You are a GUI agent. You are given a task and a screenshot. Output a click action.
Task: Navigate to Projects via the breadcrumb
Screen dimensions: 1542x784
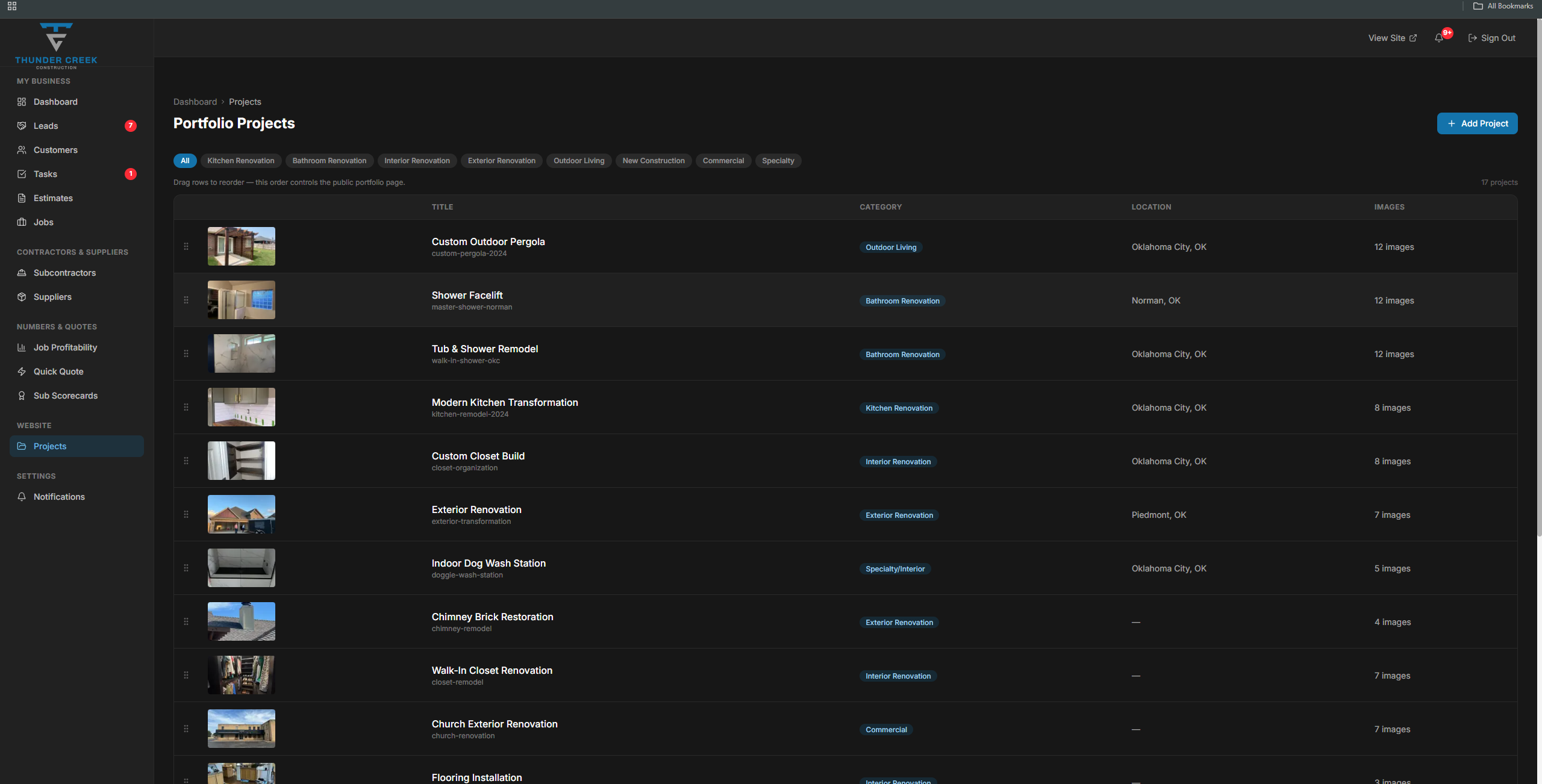(245, 102)
